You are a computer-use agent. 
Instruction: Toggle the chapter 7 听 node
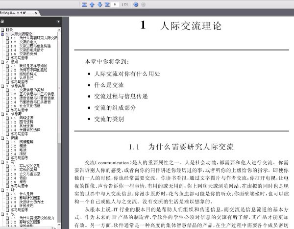pyautogui.click(x=2, y=190)
